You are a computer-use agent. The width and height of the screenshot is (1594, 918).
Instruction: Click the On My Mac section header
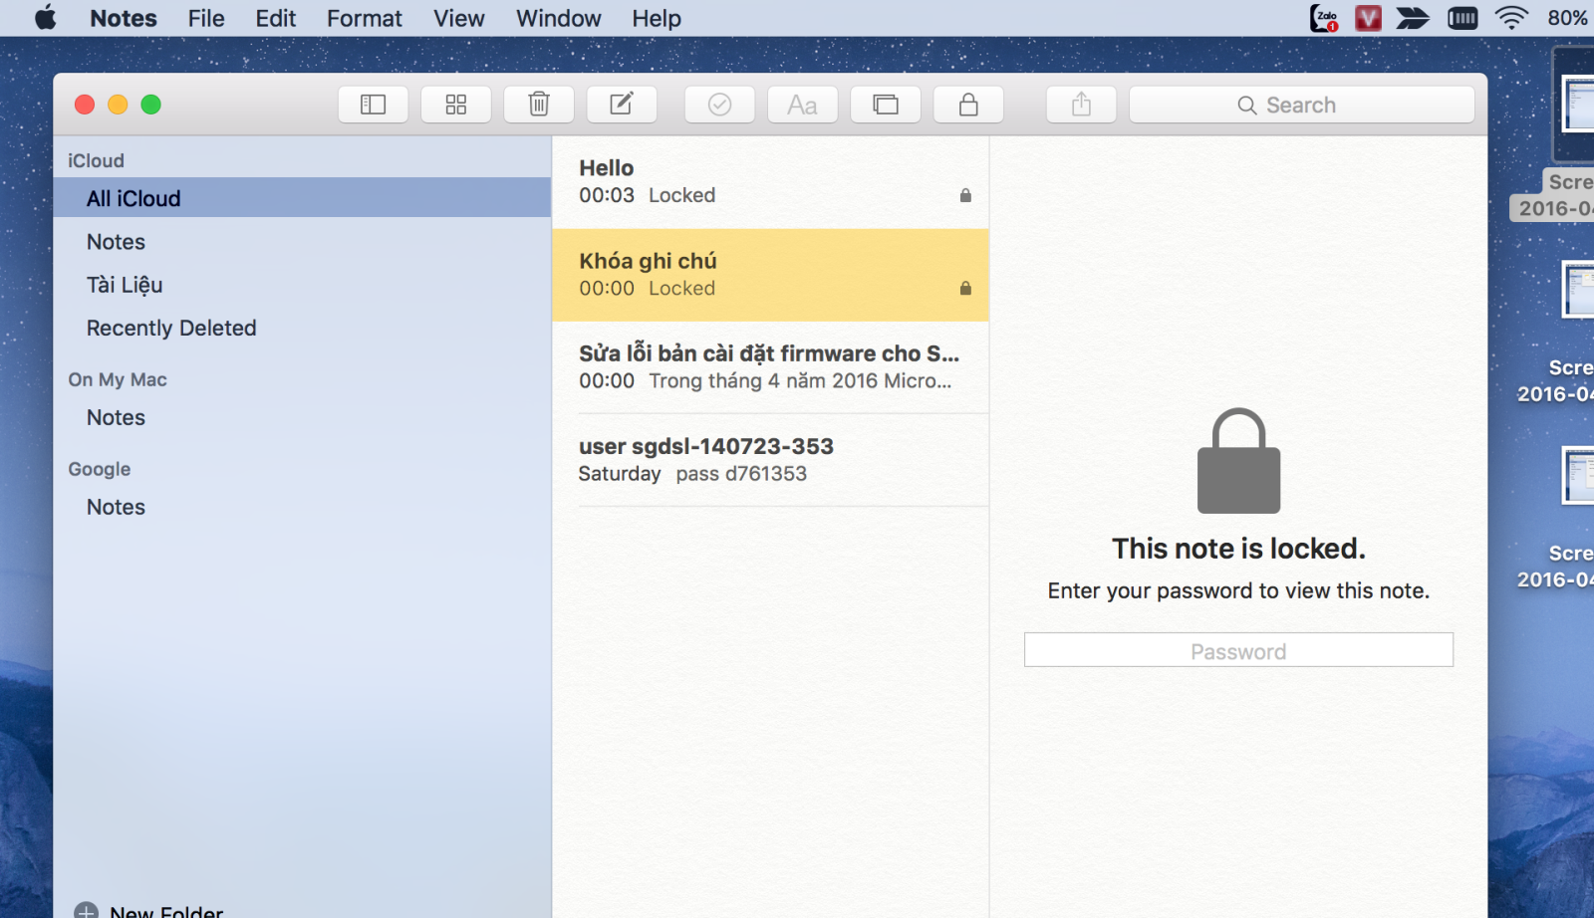pyautogui.click(x=118, y=379)
